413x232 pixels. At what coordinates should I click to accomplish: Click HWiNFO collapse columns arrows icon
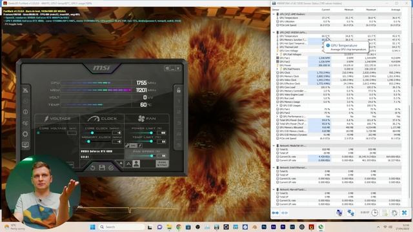[285, 213]
